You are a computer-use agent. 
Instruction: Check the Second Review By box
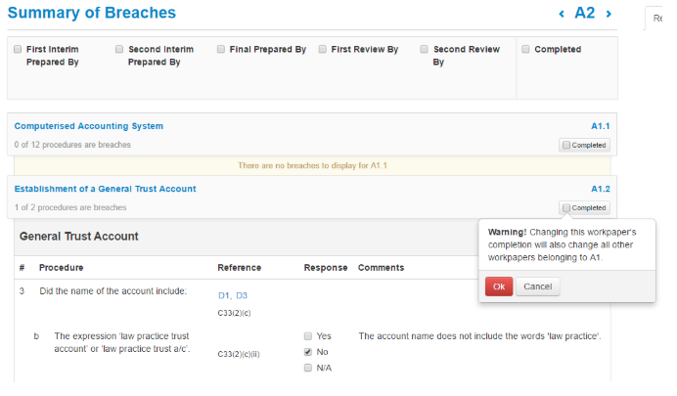point(425,49)
